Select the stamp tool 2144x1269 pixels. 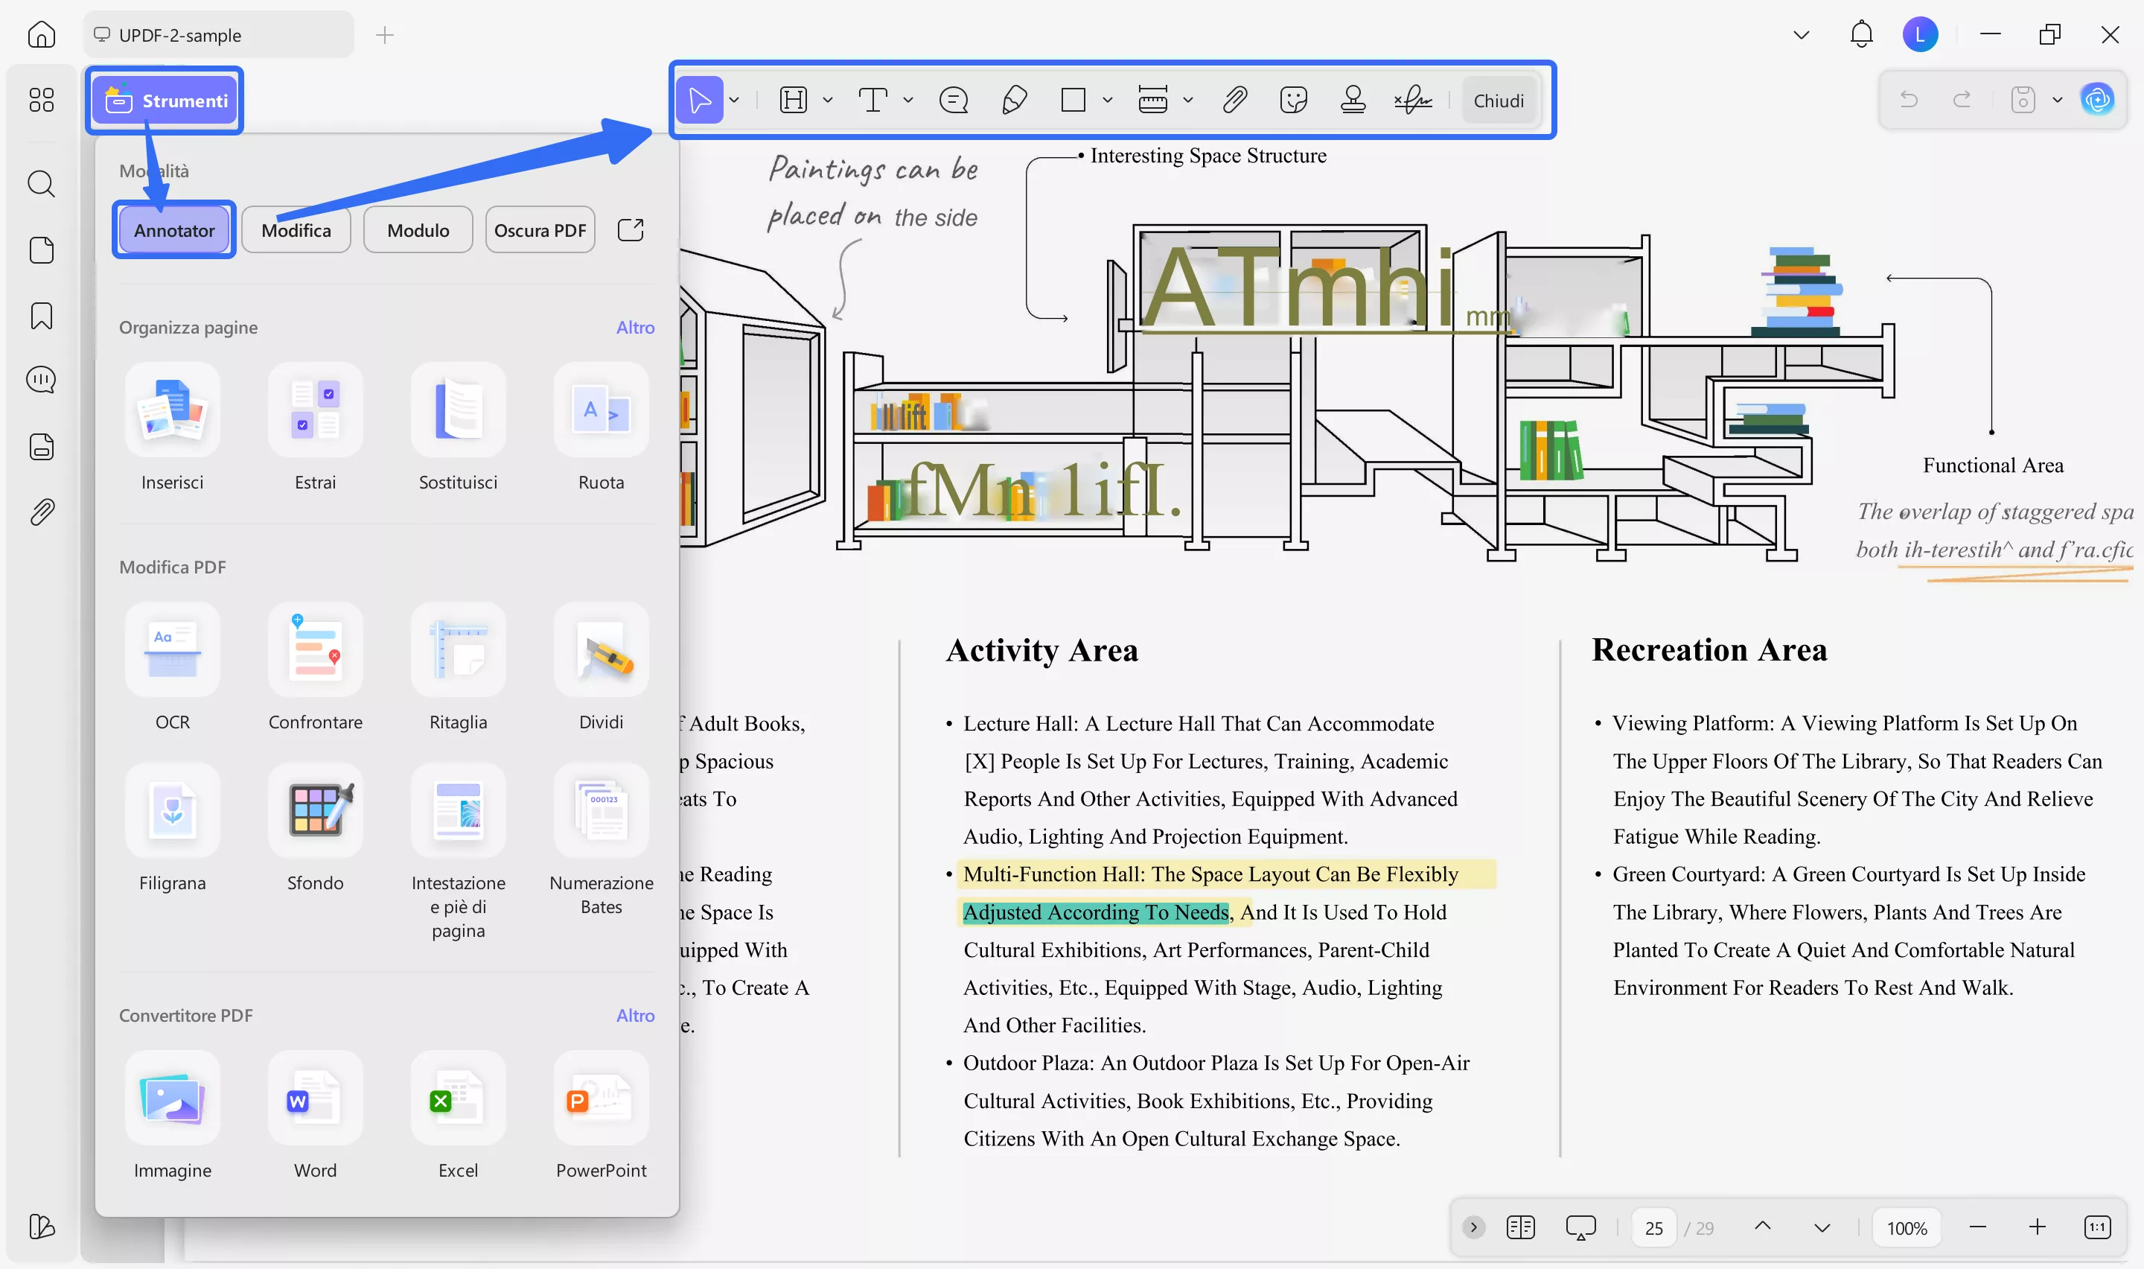click(x=1353, y=100)
